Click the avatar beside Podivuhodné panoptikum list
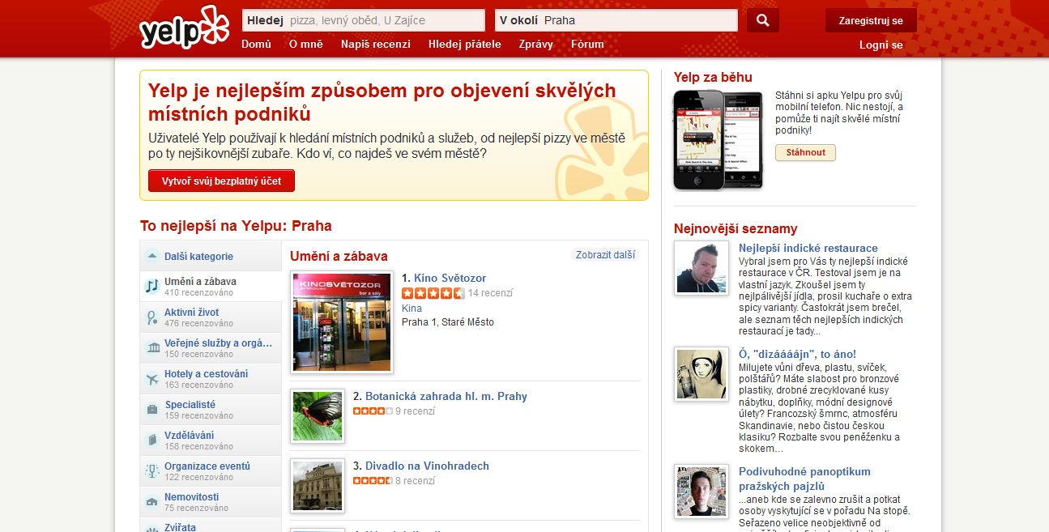 coord(701,492)
